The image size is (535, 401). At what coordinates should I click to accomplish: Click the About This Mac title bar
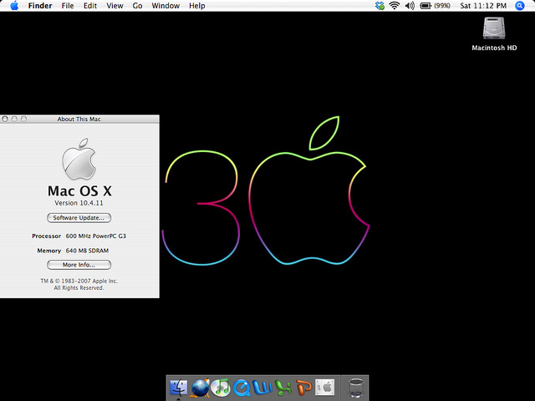[79, 119]
